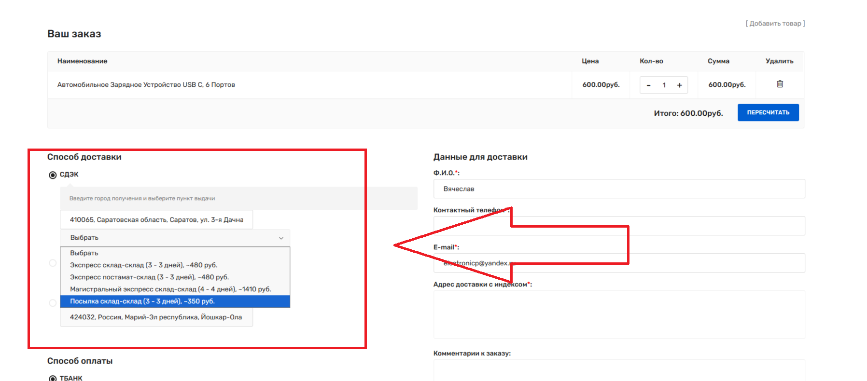The width and height of the screenshot is (867, 381).
Task: Click the Адрес доставки с индексом textarea
Action: (618, 314)
